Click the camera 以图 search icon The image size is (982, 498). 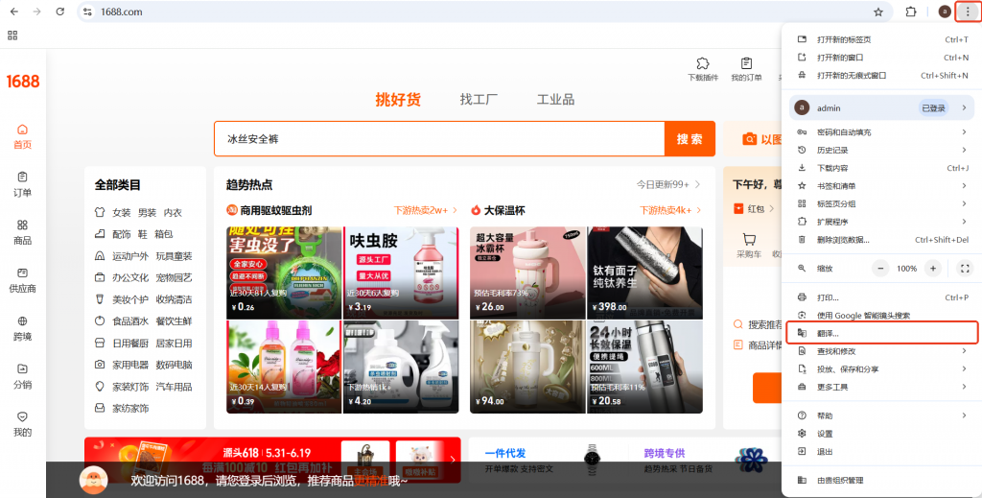(x=750, y=139)
